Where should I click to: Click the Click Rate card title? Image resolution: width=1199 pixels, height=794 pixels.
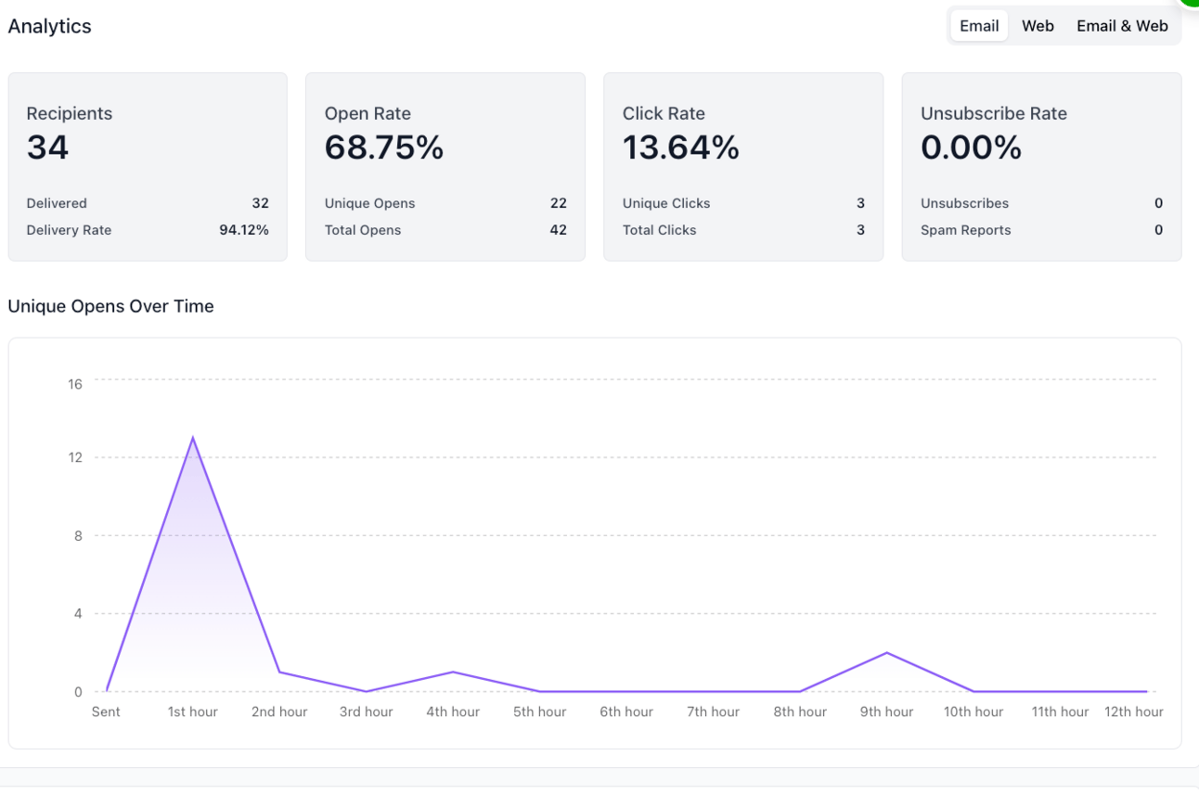tap(664, 113)
